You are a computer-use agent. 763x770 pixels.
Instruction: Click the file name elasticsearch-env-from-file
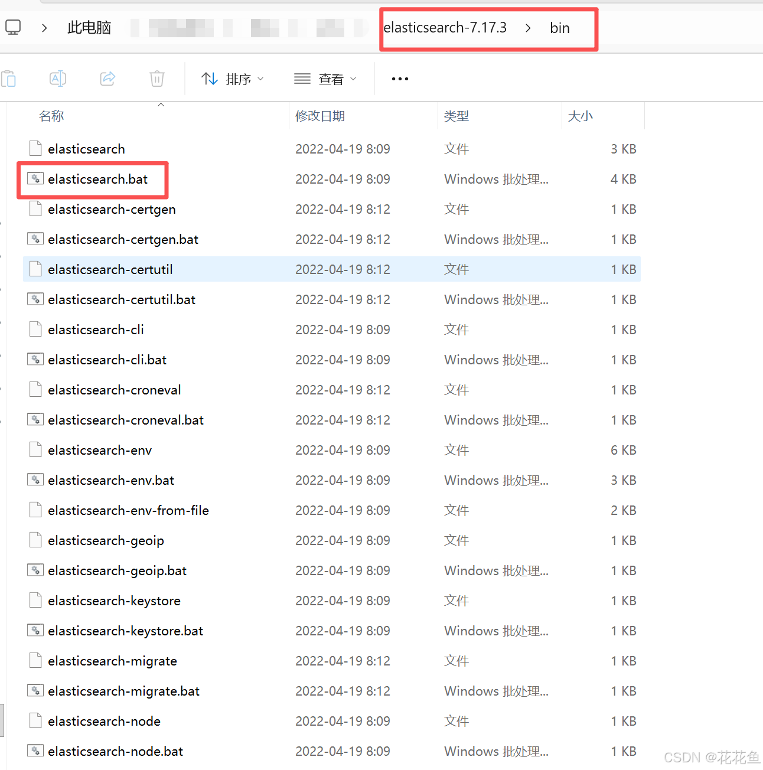point(129,510)
